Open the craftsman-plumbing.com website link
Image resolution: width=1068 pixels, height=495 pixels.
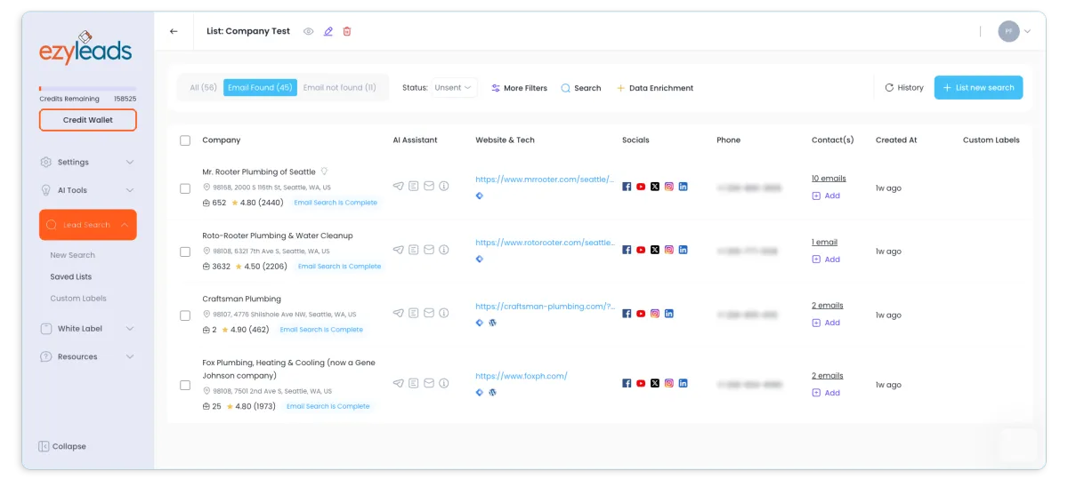pyautogui.click(x=545, y=307)
